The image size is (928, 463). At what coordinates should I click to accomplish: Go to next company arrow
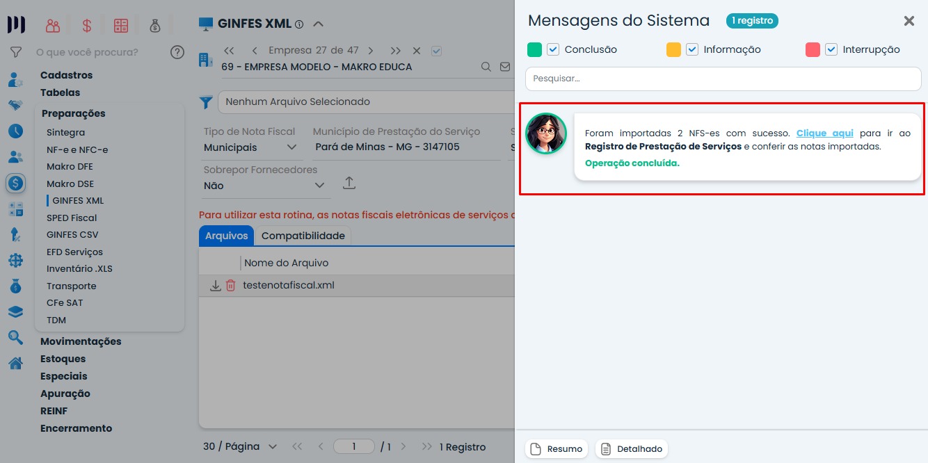371,51
